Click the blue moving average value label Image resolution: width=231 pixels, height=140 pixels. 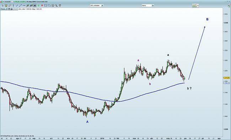tap(226, 83)
